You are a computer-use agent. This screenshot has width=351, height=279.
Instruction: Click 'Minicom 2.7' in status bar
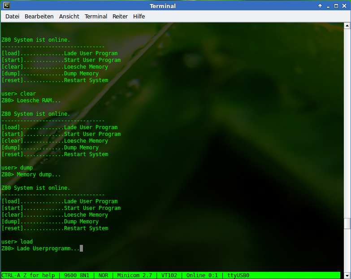point(134,275)
